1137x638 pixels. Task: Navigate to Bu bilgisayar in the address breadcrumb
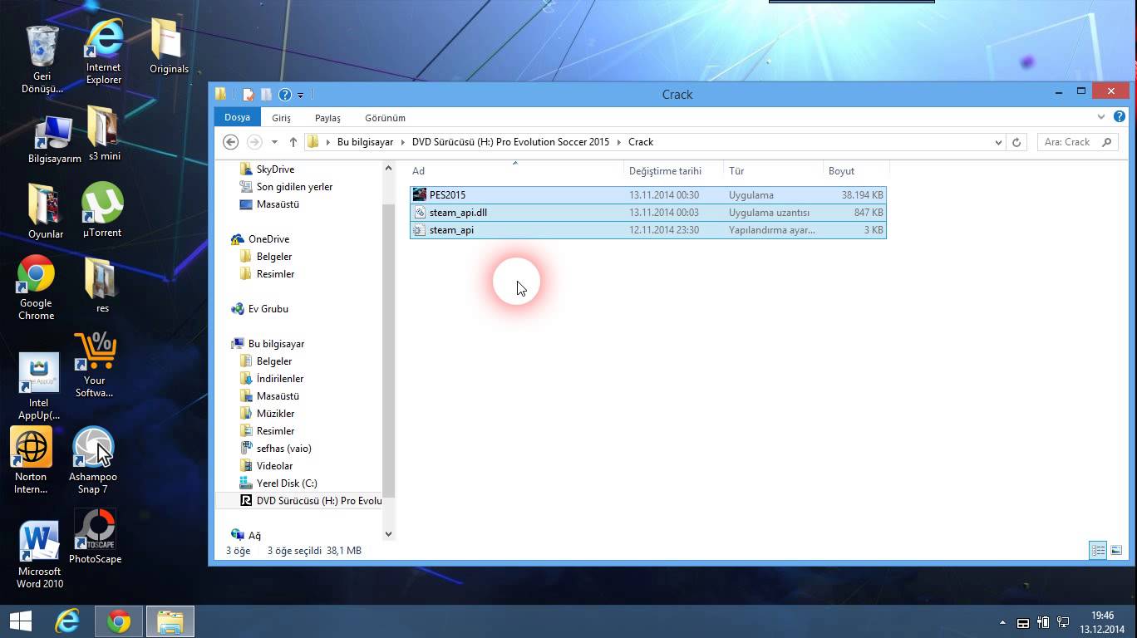coord(365,142)
